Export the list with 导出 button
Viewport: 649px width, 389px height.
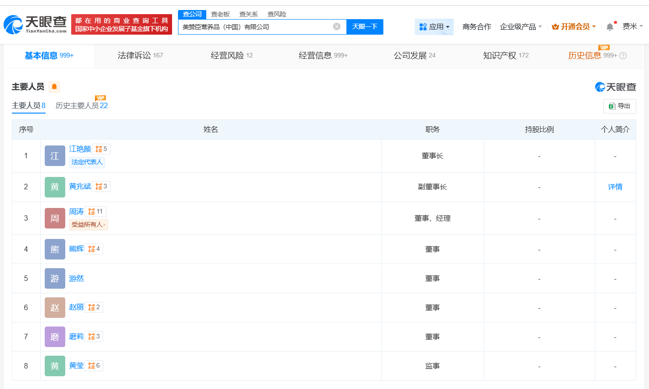619,106
